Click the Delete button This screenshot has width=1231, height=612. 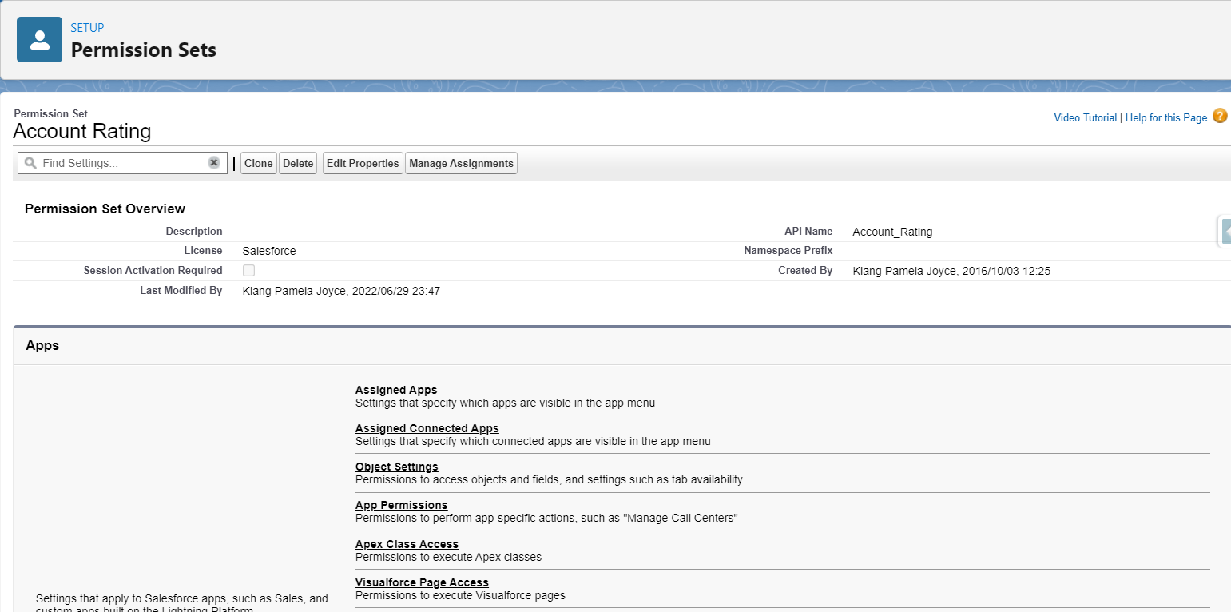tap(297, 163)
